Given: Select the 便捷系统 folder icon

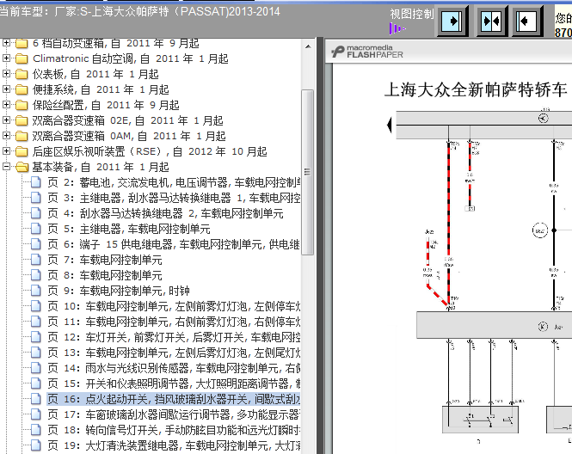Looking at the screenshot, I should coord(22,89).
